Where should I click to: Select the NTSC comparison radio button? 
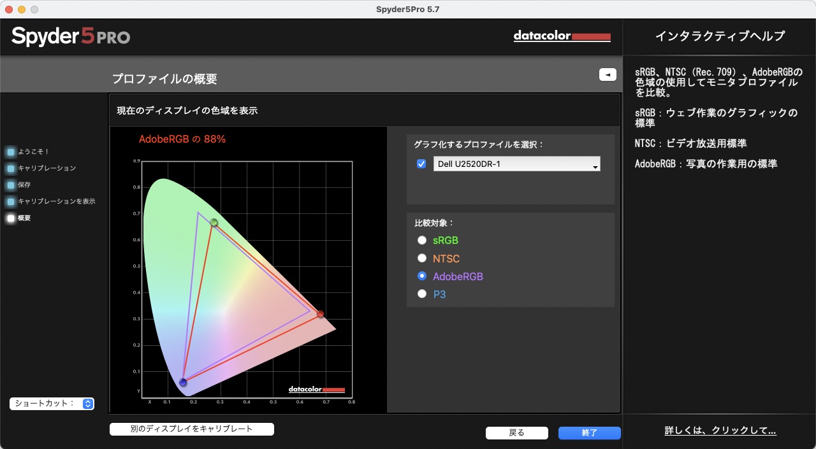pyautogui.click(x=421, y=258)
